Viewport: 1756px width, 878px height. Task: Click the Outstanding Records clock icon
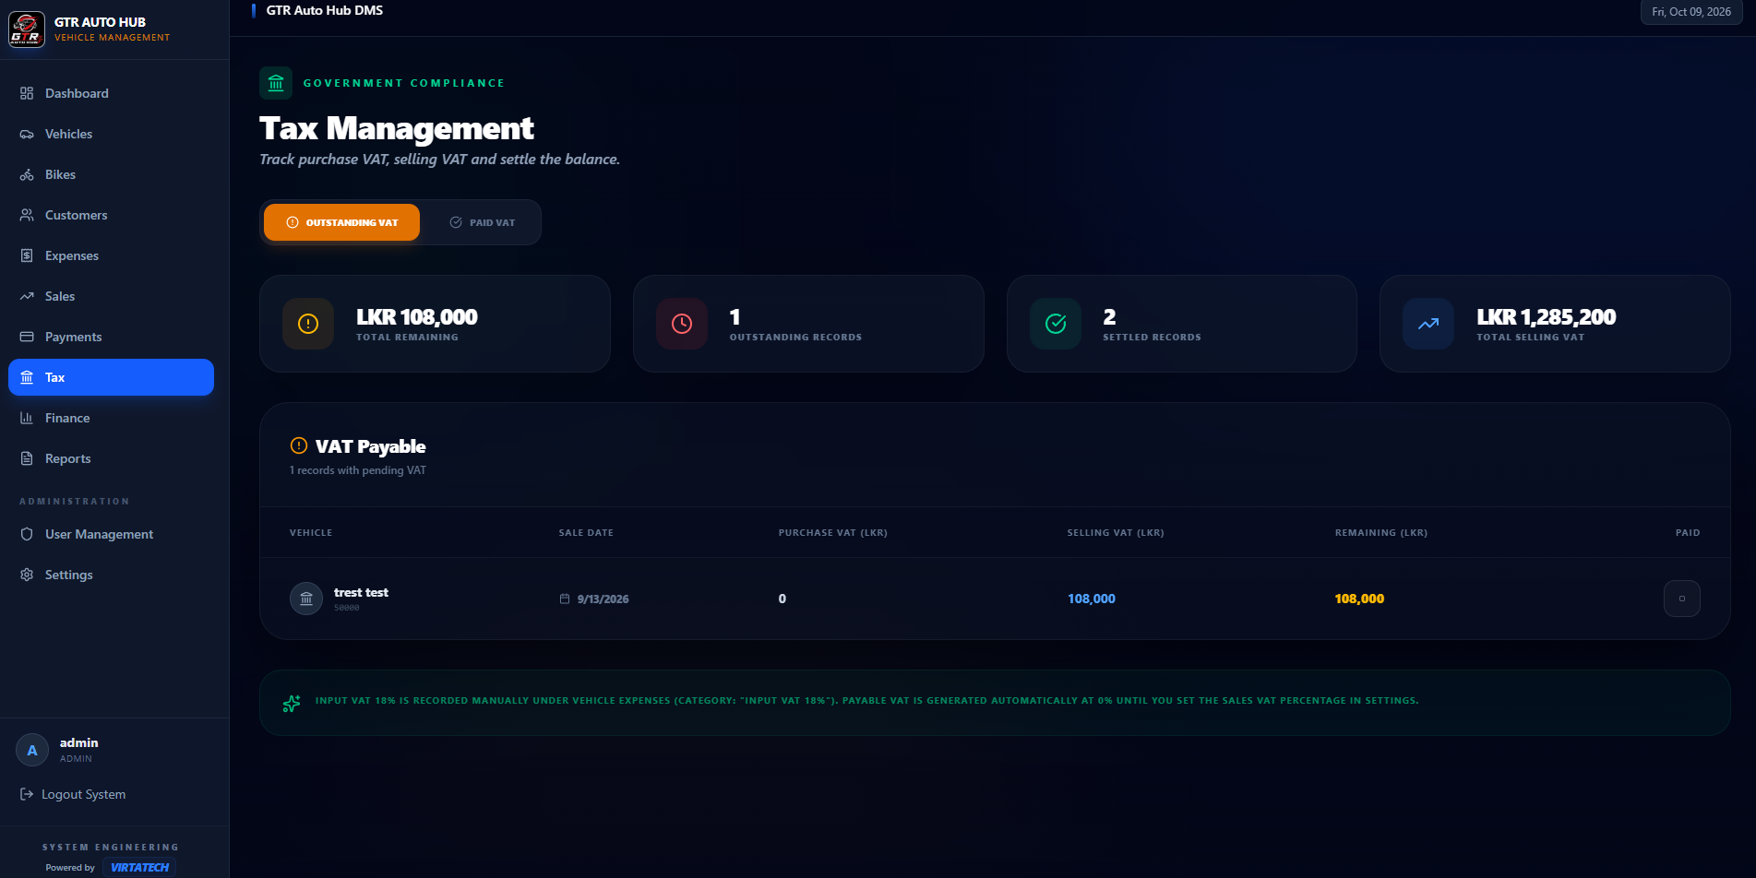pos(682,324)
